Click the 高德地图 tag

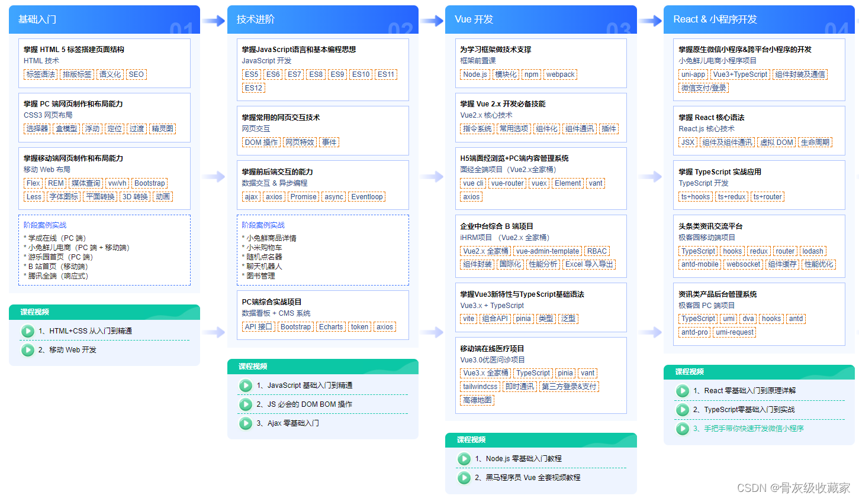477,400
